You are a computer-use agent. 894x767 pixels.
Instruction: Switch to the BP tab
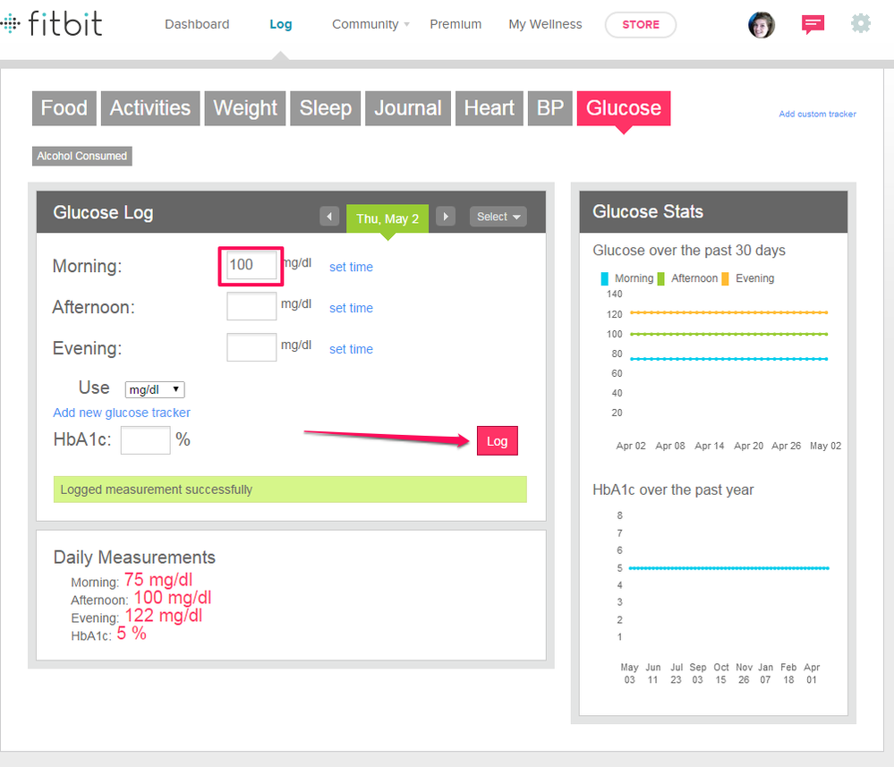point(550,108)
